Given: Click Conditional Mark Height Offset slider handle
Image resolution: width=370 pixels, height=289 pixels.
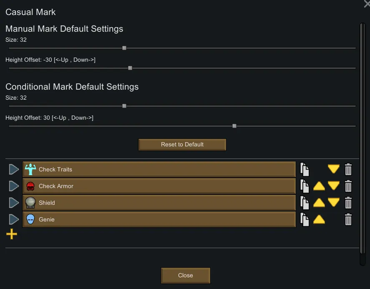Looking at the screenshot, I should point(234,126).
